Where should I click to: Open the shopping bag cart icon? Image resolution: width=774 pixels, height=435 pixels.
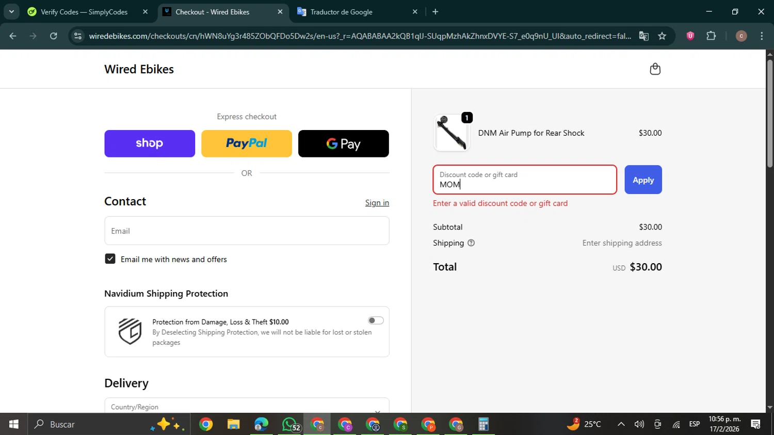pos(655,69)
